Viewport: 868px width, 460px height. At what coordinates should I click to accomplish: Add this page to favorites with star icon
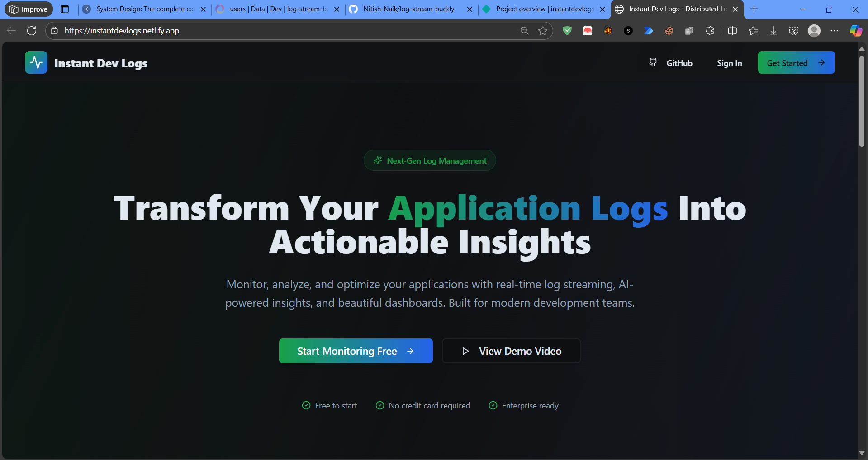point(543,31)
